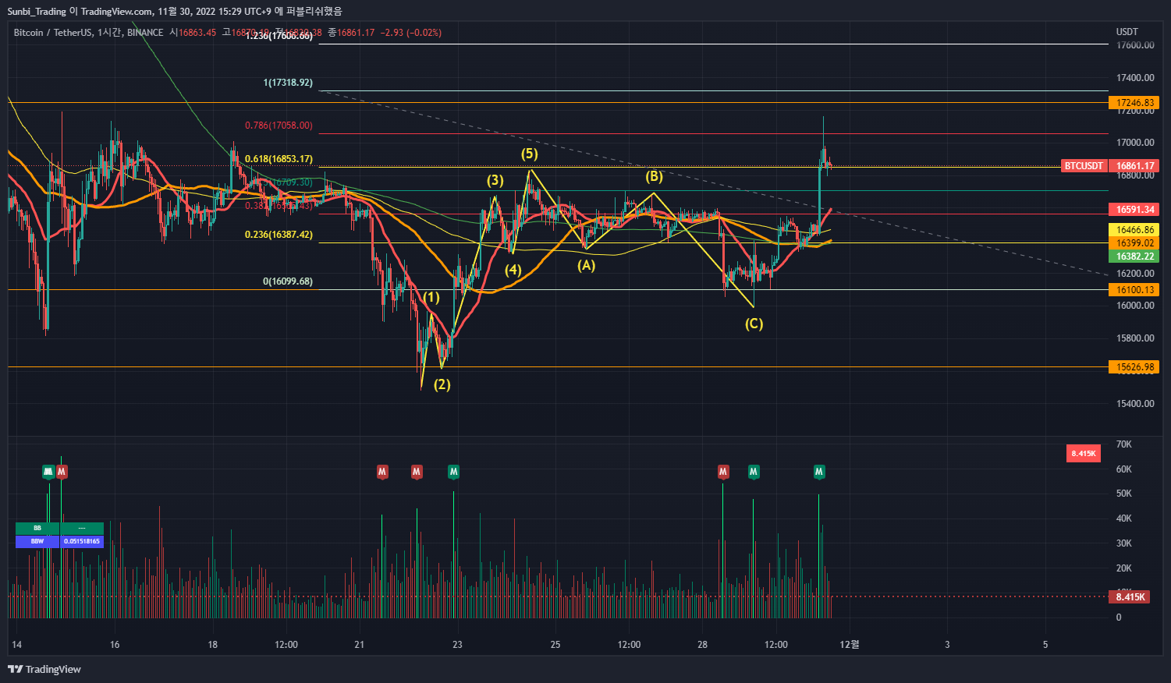Viewport: 1171px width, 683px height.
Task: Click the 0.051518165 BBW value cell
Action: click(x=82, y=541)
